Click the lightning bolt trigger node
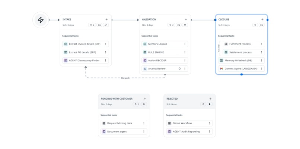Image resolution: width=300 pixels, height=149 pixels. 41,20
